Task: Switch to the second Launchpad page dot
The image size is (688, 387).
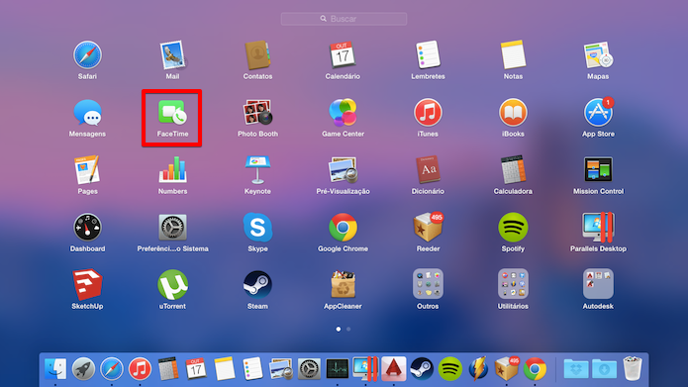Action: (x=348, y=329)
